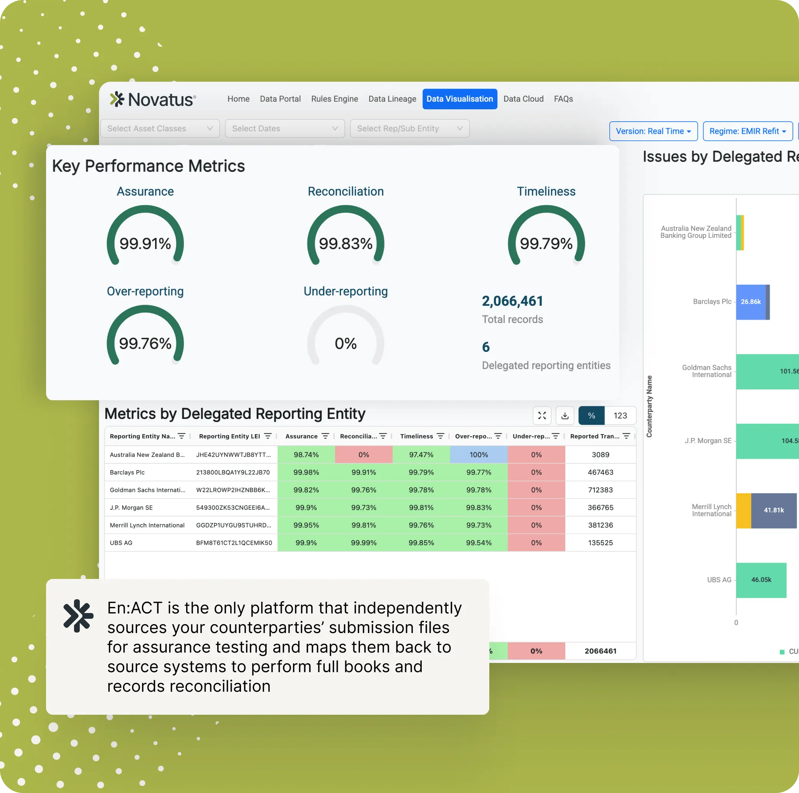Filter the Reconciliation column

[383, 436]
